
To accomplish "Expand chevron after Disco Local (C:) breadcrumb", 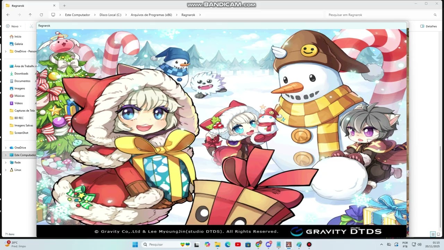I will tap(126, 15).
